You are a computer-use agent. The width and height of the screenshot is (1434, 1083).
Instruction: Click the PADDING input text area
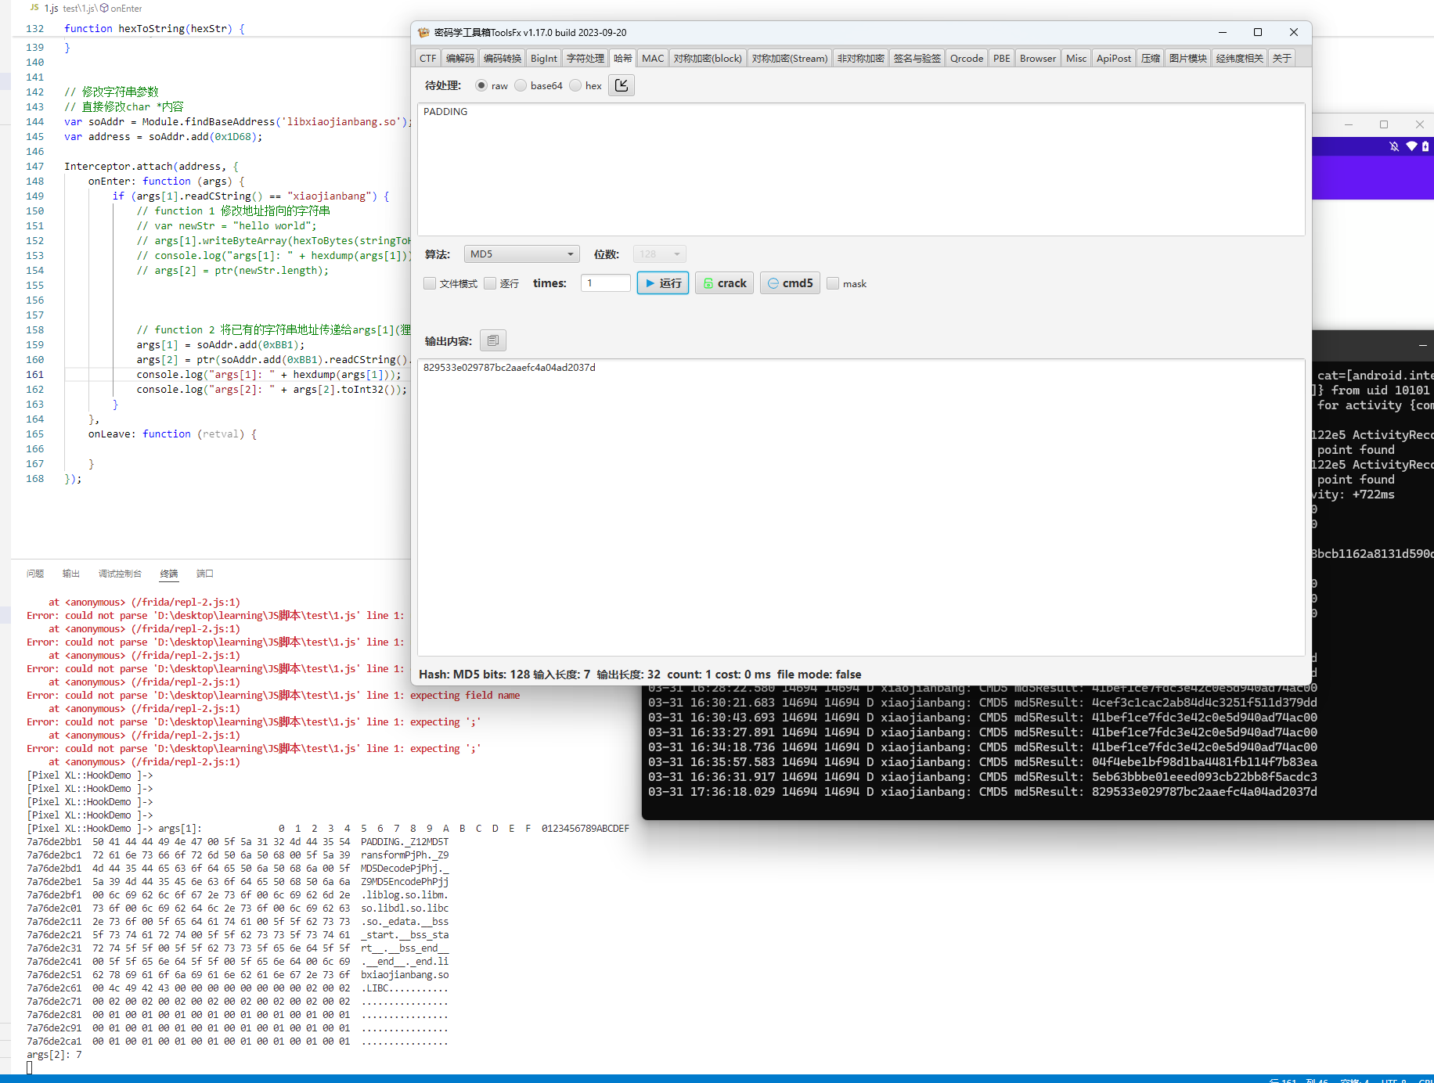860,169
